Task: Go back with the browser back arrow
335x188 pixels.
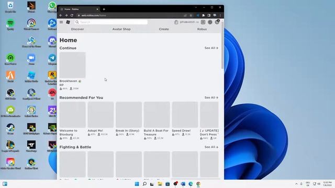Action: (x=61, y=15)
